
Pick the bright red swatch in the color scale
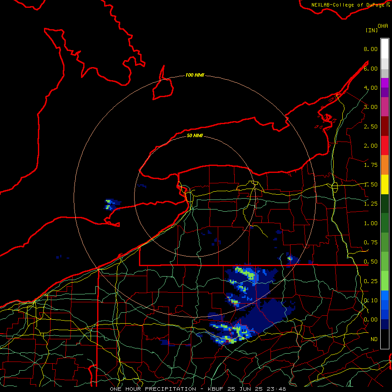click(x=385, y=146)
